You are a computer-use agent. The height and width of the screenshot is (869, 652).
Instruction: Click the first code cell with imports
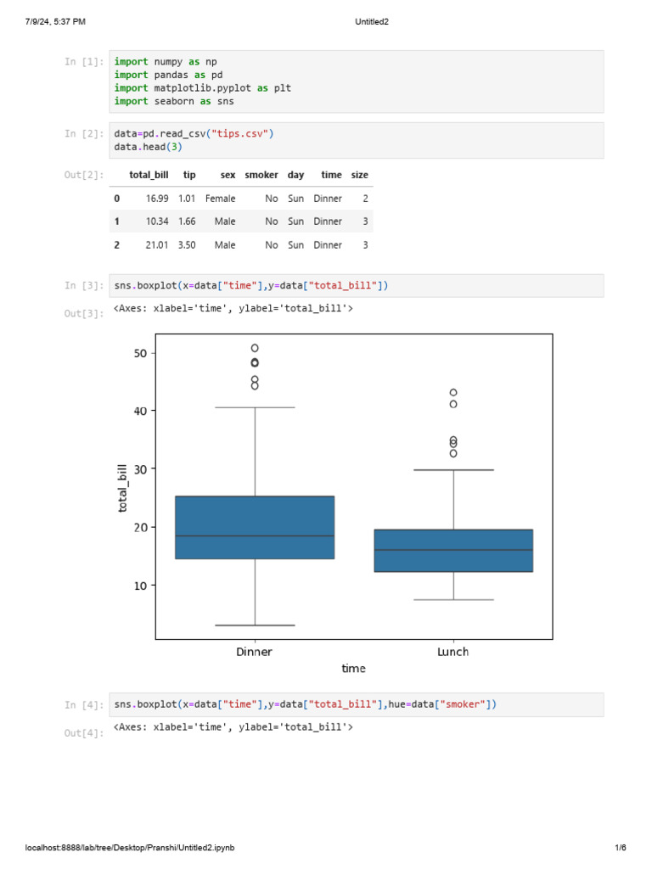pyautogui.click(x=357, y=81)
